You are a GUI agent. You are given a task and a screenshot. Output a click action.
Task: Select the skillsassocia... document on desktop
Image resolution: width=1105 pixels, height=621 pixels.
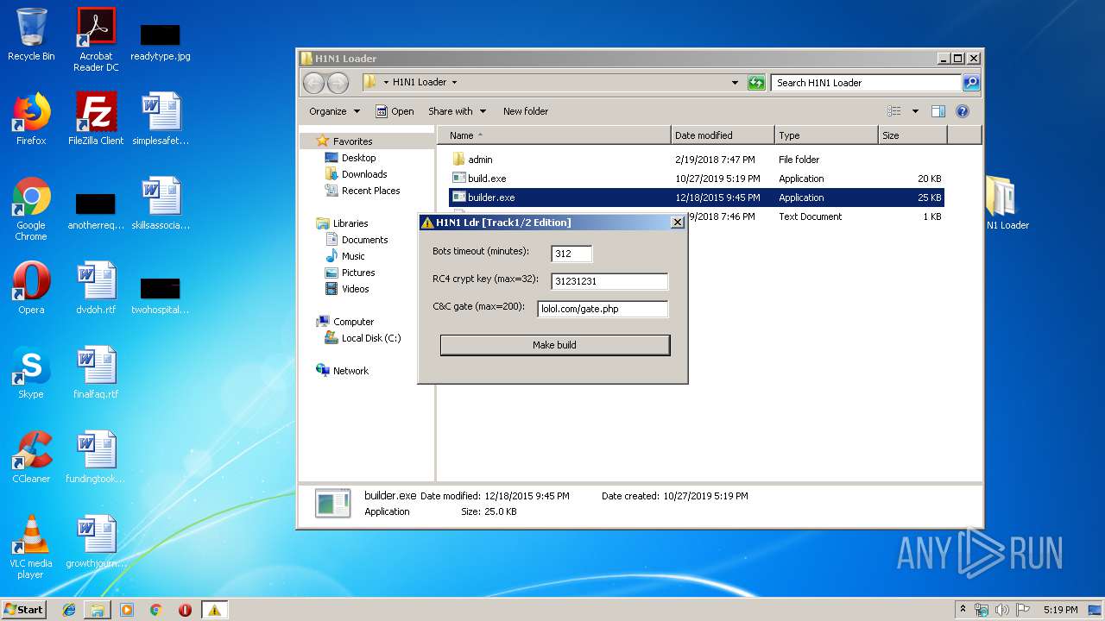point(161,204)
